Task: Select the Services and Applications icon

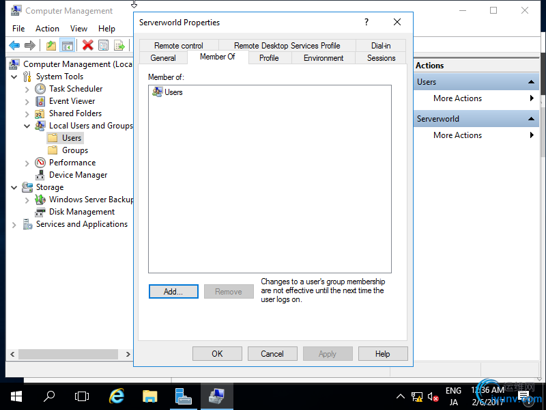Action: (27, 224)
